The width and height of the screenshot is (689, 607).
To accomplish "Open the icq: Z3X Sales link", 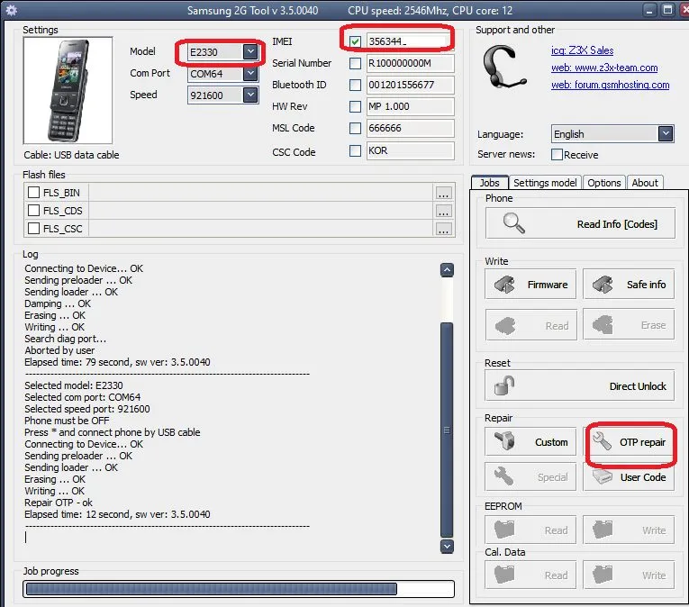I will [582, 50].
